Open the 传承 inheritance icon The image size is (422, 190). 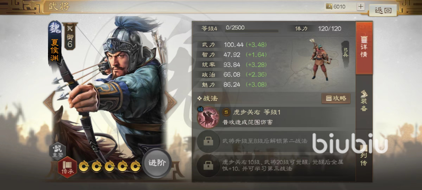click(x=67, y=167)
